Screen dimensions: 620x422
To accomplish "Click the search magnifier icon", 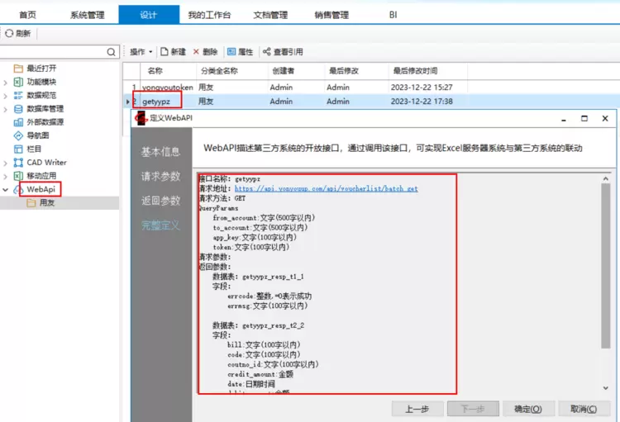I will click(x=112, y=52).
